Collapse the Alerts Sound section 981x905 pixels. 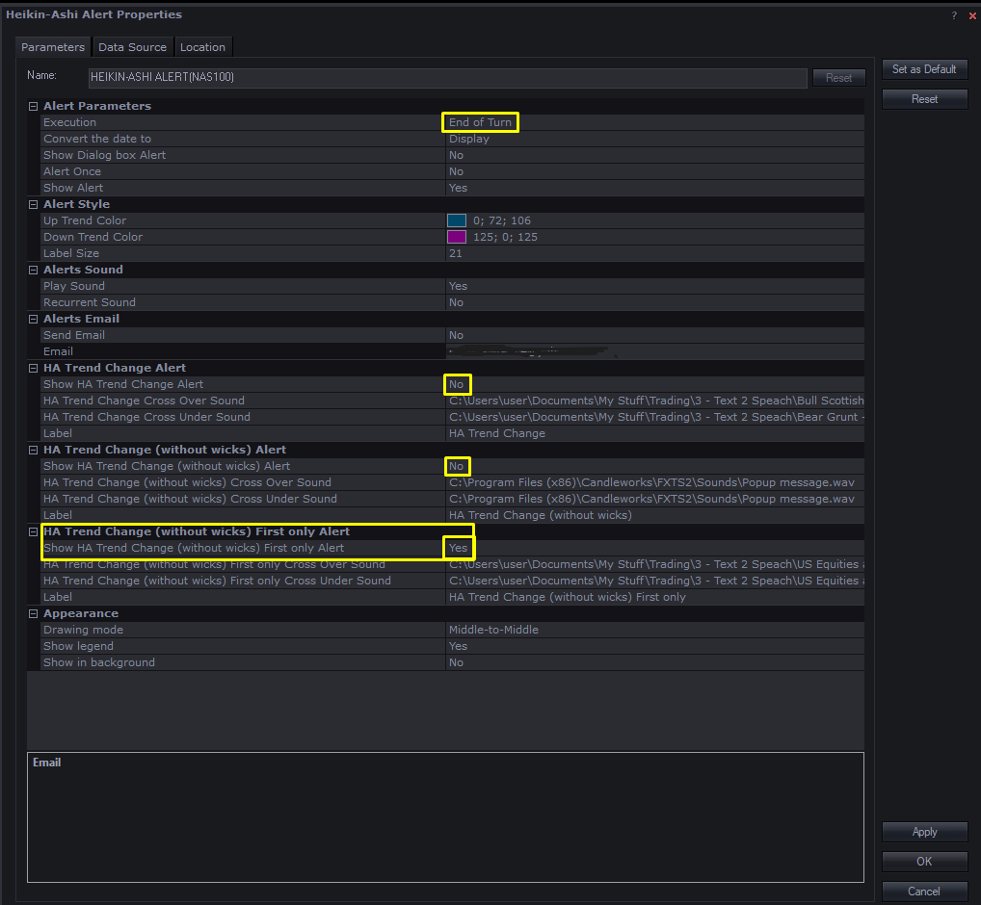[x=33, y=270]
